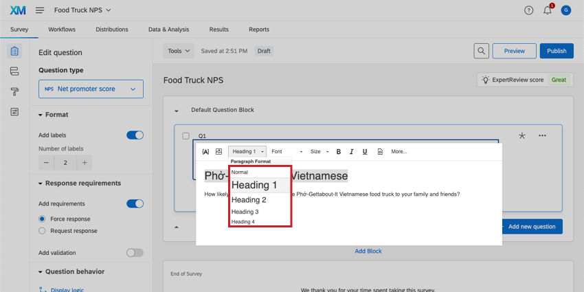Screen dimensions: 584x292
Task: Toggle the Add labels switch
Action: pos(135,135)
